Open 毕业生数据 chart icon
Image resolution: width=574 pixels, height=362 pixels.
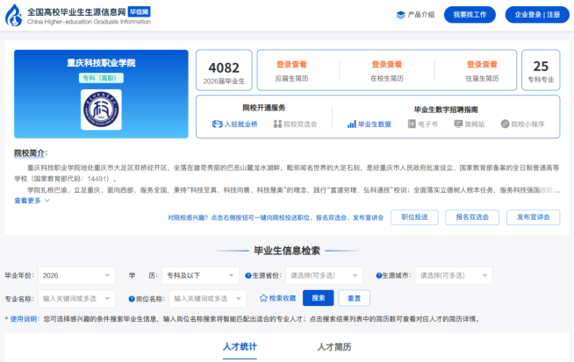coord(351,124)
